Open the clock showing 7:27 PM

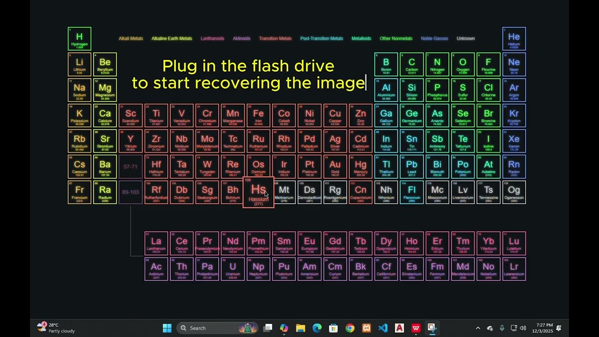click(542, 328)
